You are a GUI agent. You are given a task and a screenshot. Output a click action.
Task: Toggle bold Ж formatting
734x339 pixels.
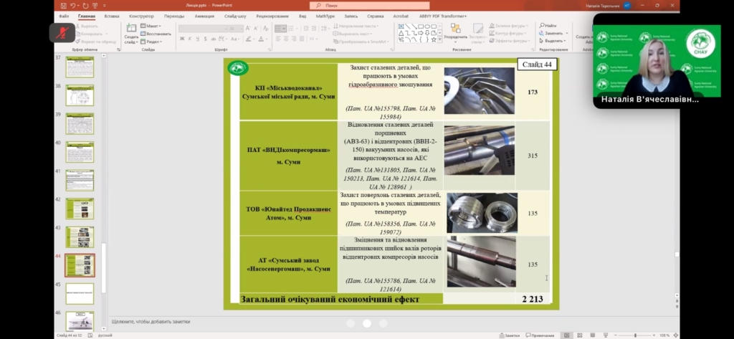point(181,40)
